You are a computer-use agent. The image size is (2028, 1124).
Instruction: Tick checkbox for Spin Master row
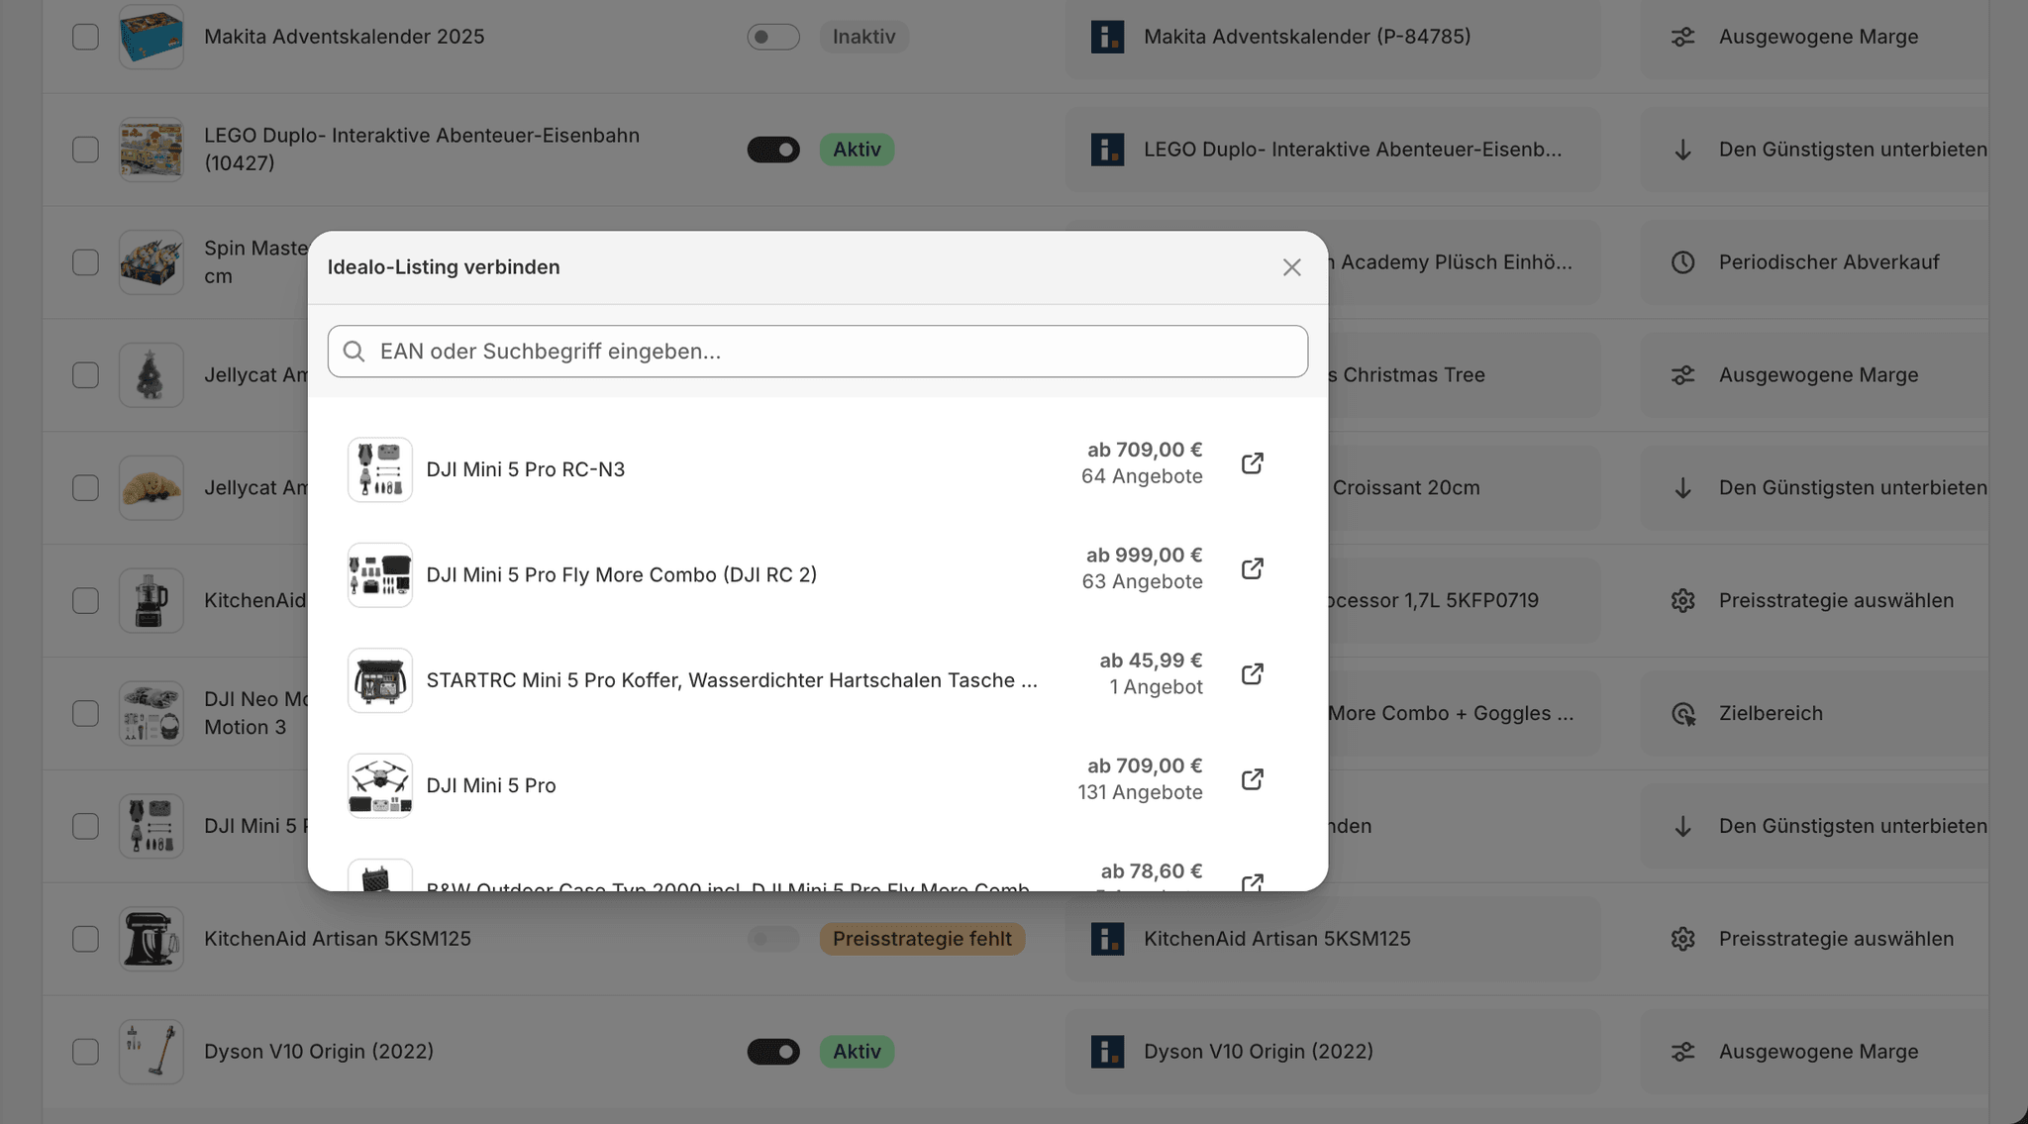point(85,262)
